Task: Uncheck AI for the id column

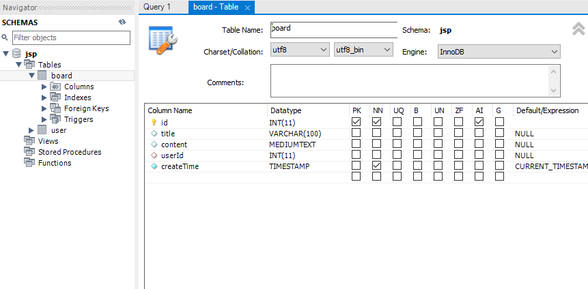Action: coord(479,121)
